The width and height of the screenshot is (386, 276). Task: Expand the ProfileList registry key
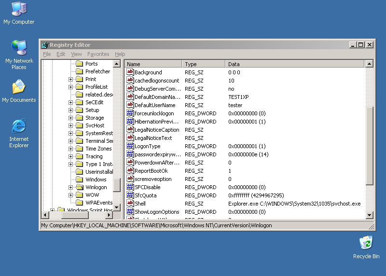[x=70, y=87]
